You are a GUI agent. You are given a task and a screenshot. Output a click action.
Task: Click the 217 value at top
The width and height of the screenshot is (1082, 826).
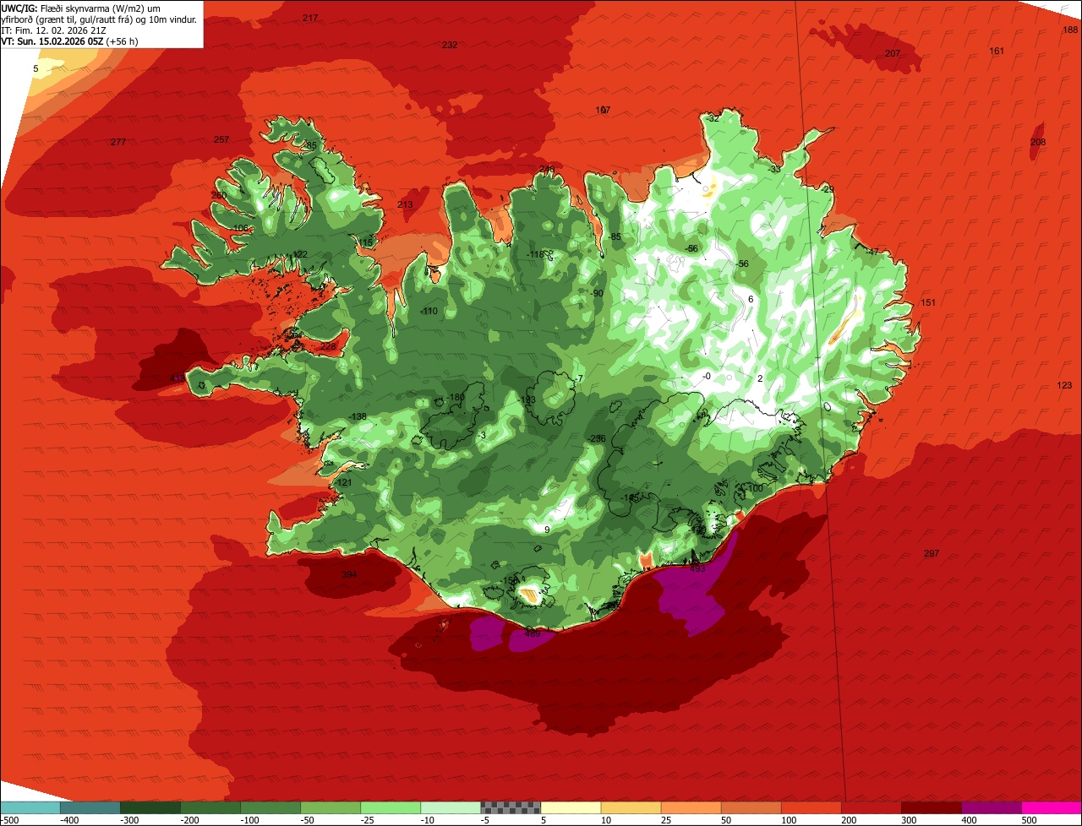click(310, 18)
